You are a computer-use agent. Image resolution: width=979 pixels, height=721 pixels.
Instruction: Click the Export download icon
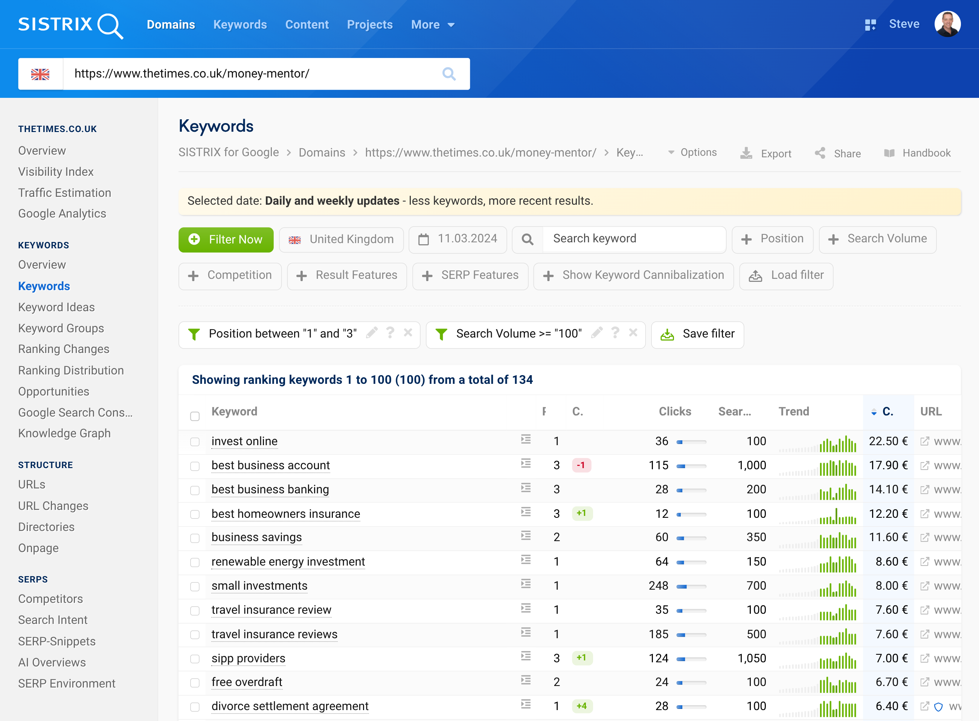pyautogui.click(x=746, y=153)
